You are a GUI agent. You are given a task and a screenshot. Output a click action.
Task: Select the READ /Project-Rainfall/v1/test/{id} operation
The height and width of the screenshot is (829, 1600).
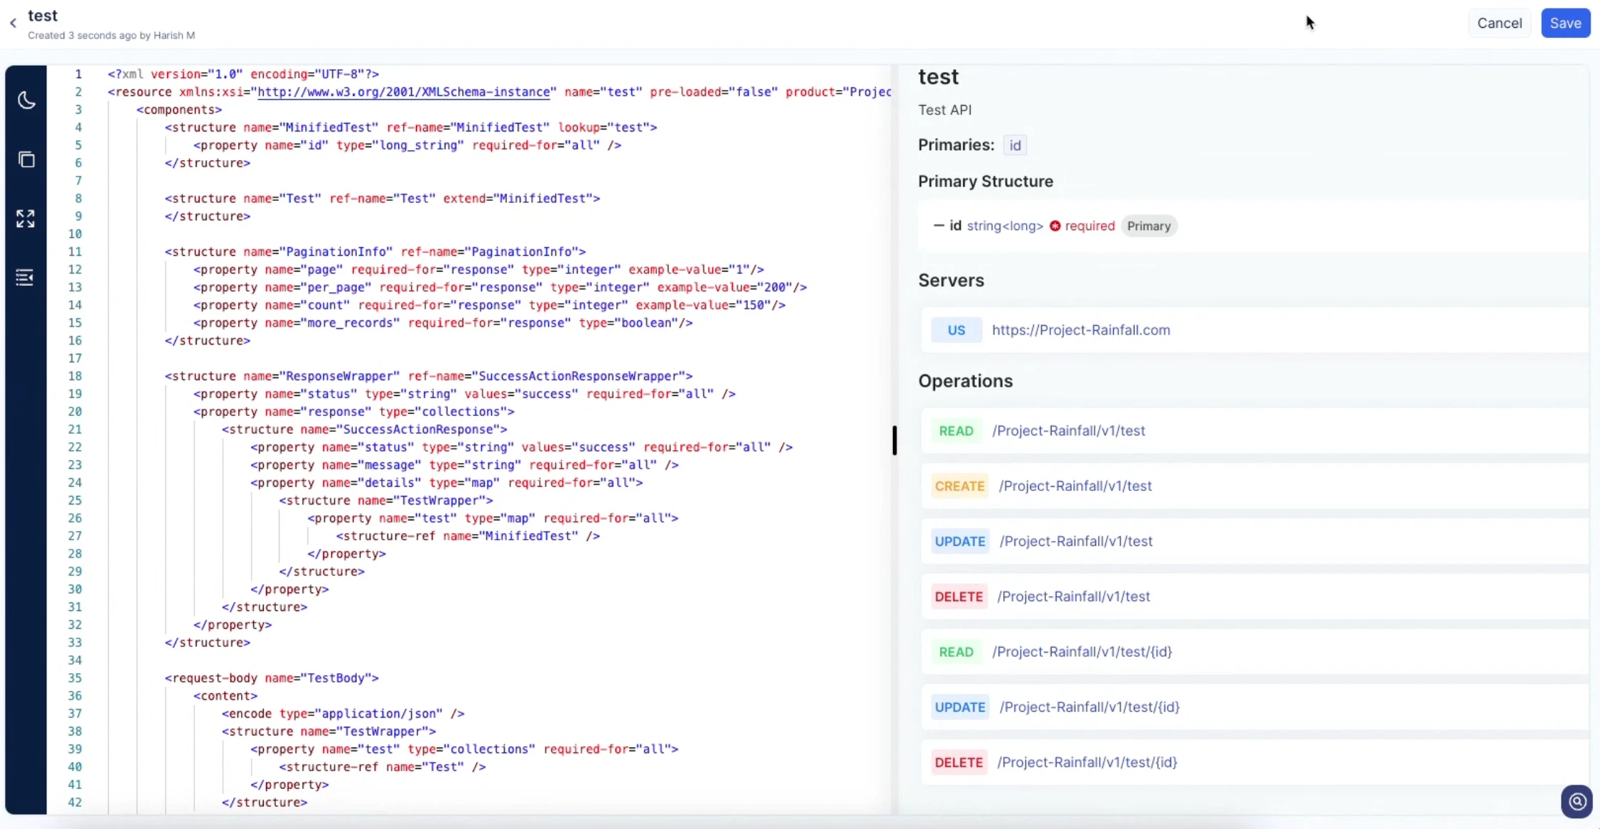click(1255, 652)
